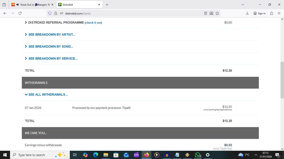Open Outlook from the taskbar
The image size is (284, 159).
[126, 155]
